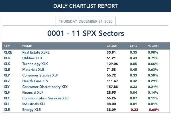Image resolution: width=171 pixels, height=114 pixels.
Task: Sort by the % CHG column header
Action: click(153, 46)
